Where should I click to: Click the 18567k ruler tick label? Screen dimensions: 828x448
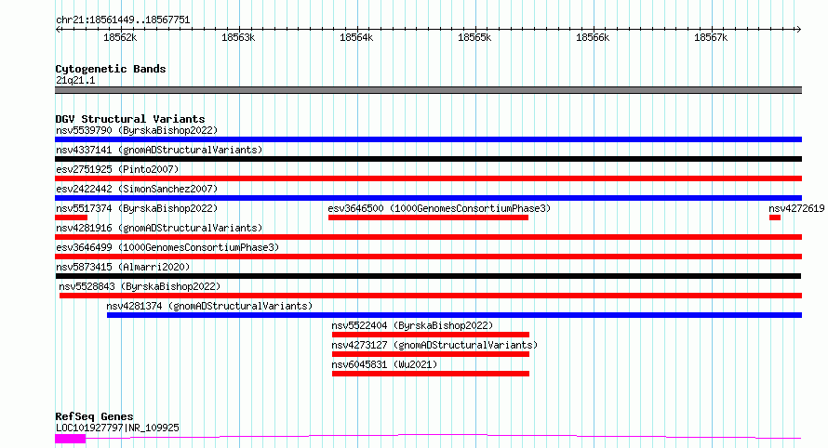(x=711, y=37)
